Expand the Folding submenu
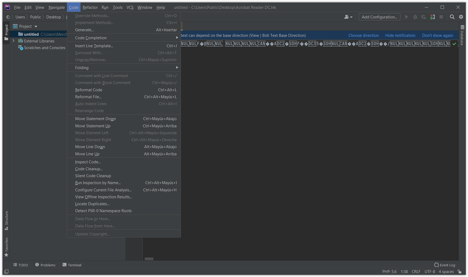468x277 pixels. (124, 68)
